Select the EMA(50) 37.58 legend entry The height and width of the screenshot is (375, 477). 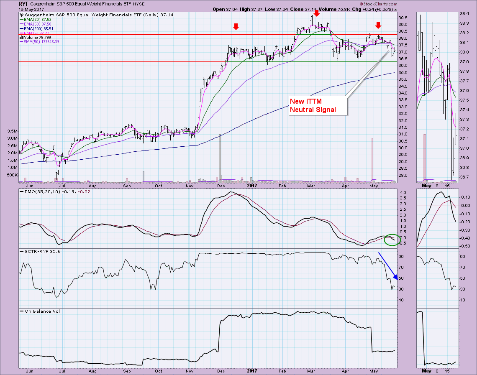click(35, 24)
